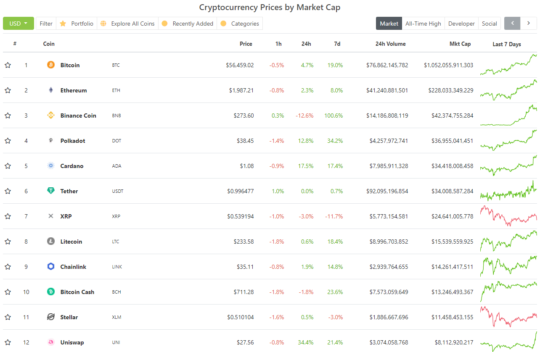The image size is (540, 352).
Task: Click Bitcoin price $56,459.02
Action: click(x=240, y=65)
